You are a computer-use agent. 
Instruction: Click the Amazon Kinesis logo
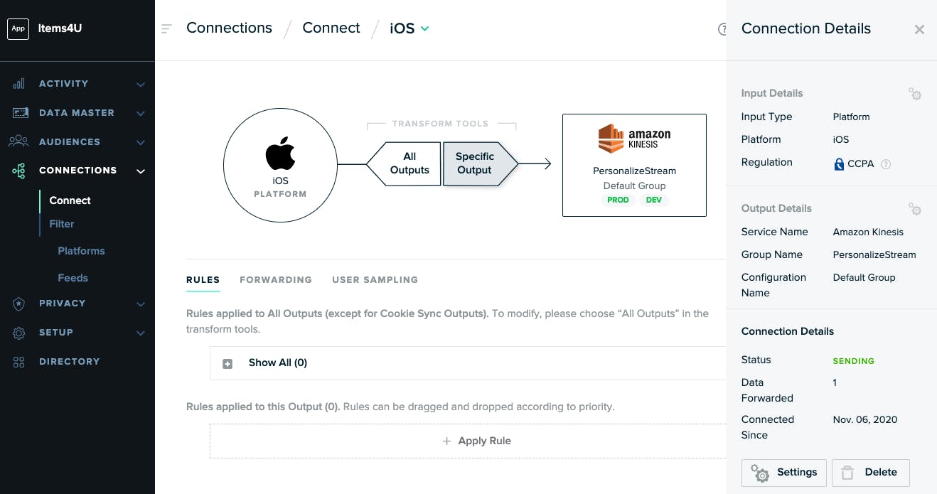pos(634,139)
